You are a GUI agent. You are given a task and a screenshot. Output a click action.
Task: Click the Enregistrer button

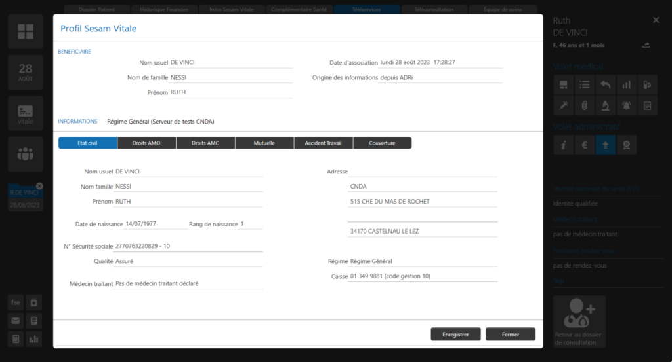point(455,334)
